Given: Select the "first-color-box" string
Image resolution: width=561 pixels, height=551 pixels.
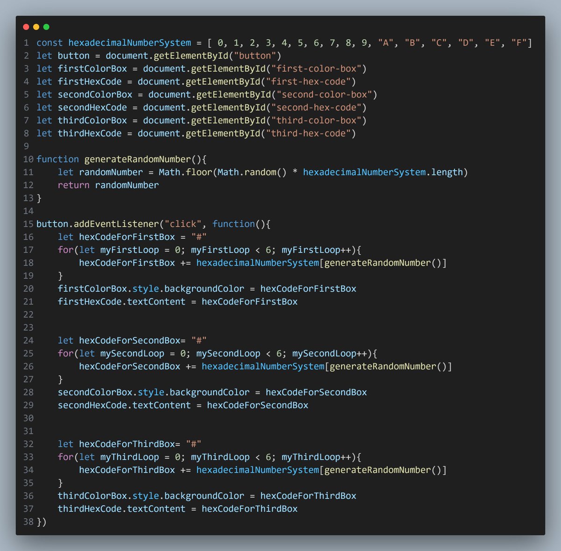Looking at the screenshot, I should coord(316,69).
